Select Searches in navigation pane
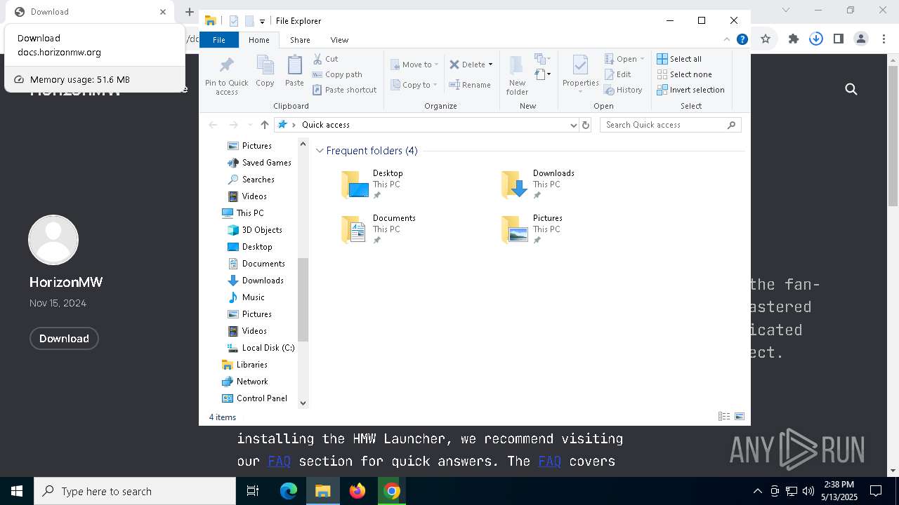Viewport: 899px width, 505px height. coord(251,180)
